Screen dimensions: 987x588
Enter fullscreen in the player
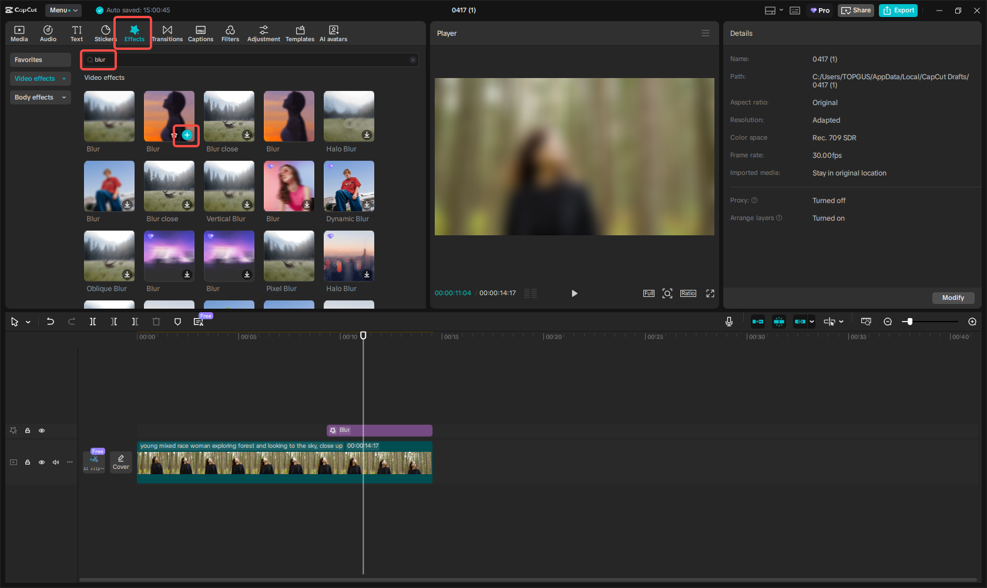point(710,293)
